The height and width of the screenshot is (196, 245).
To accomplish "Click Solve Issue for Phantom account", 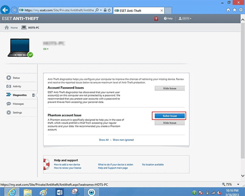I will click(170, 116).
